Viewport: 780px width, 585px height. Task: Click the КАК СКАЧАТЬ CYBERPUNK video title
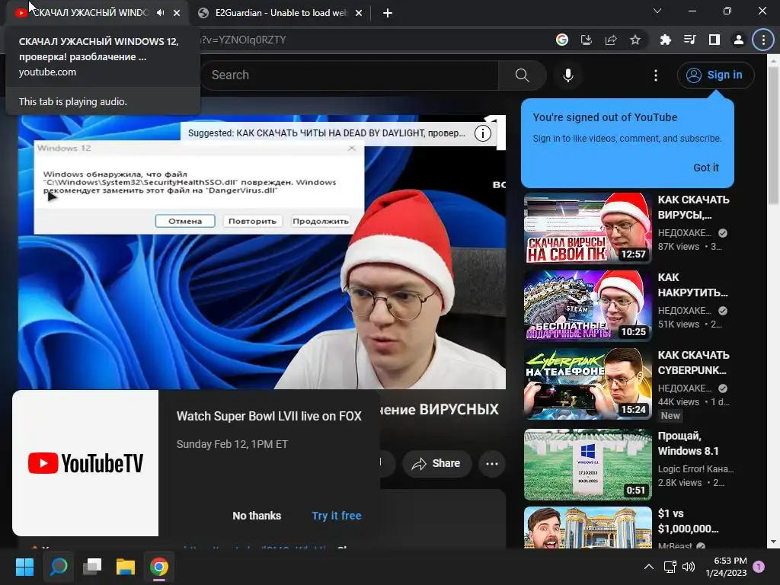(x=693, y=362)
